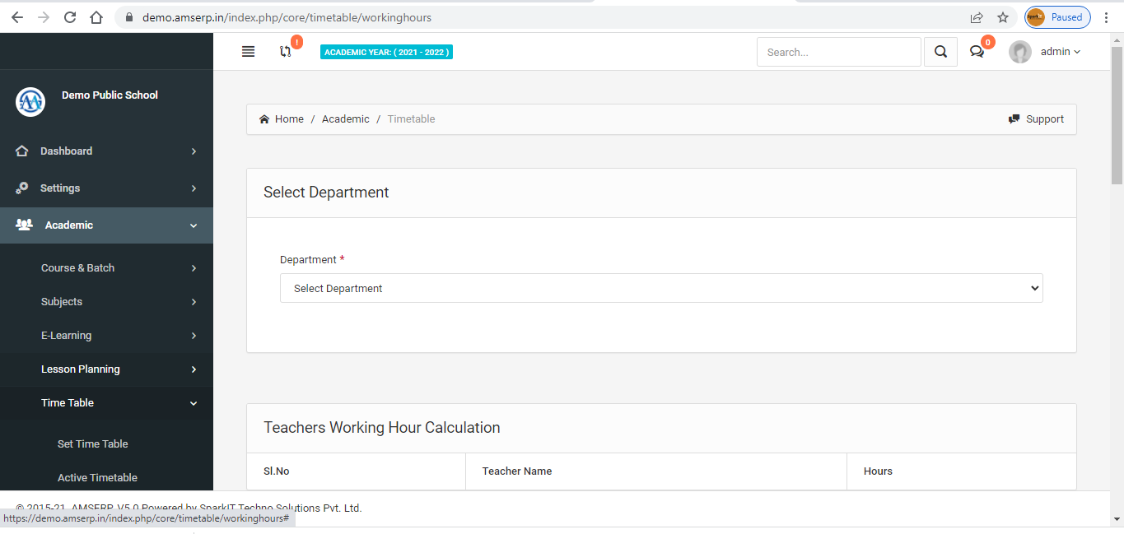Open the sync notifications icon with alert badge
The width and height of the screenshot is (1124, 534).
287,52
